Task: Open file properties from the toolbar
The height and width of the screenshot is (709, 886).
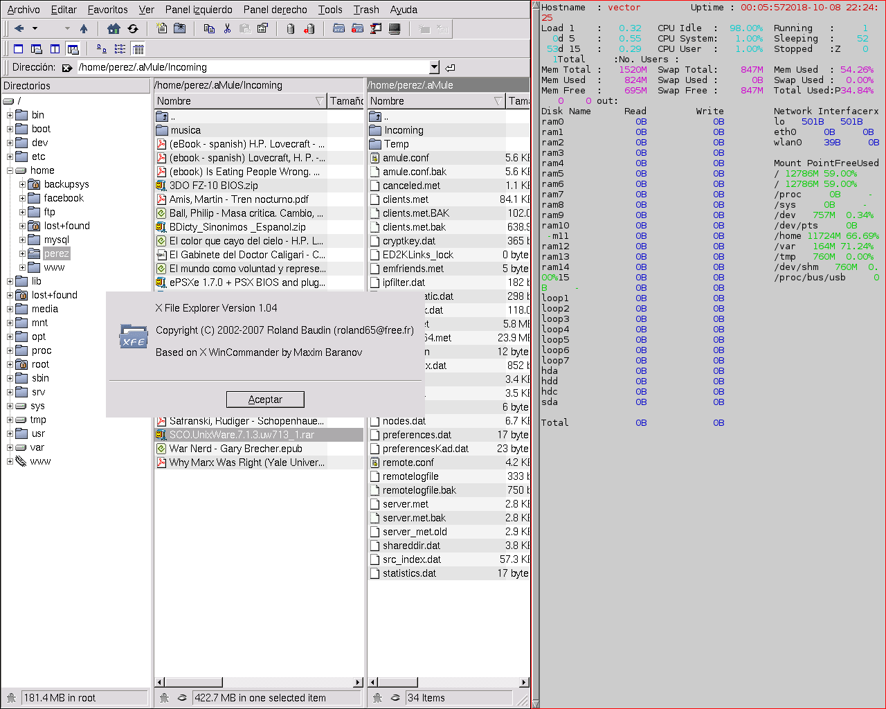Action: pos(263,28)
